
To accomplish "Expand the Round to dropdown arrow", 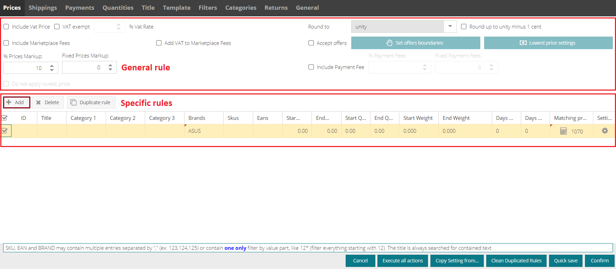I will pyautogui.click(x=450, y=26).
